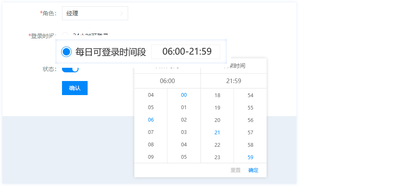Screen dimensions: 410x186
Task: Select the 每日可登录时间段 radio button
Action: [x=66, y=52]
